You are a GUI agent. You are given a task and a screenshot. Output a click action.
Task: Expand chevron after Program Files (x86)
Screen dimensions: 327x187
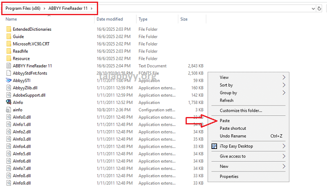point(45,9)
